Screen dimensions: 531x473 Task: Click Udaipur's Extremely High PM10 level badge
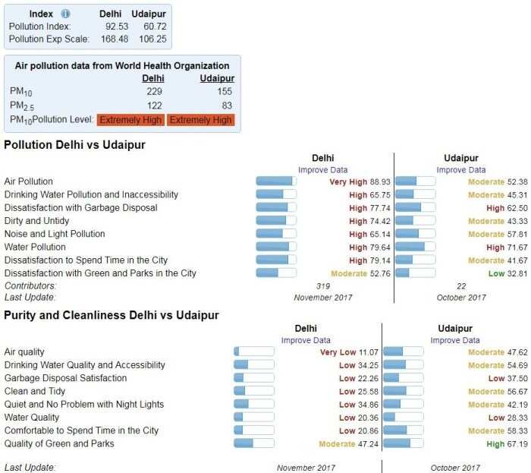201,120
